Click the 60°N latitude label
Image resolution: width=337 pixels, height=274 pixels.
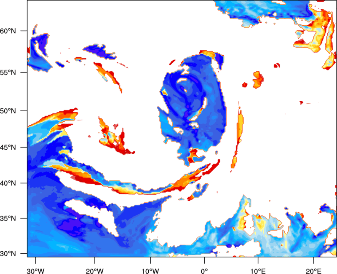[8, 31]
